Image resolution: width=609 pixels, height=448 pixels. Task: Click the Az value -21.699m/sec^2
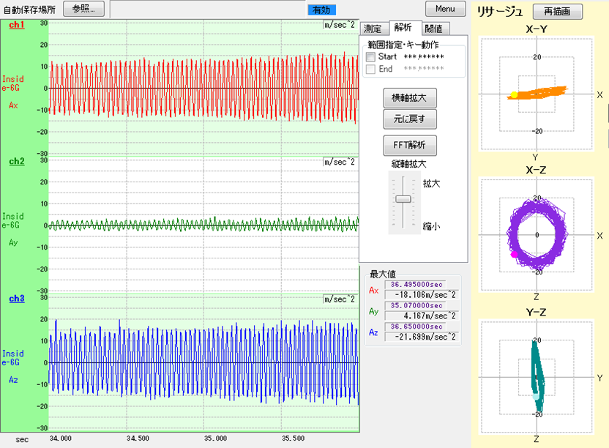click(x=421, y=337)
